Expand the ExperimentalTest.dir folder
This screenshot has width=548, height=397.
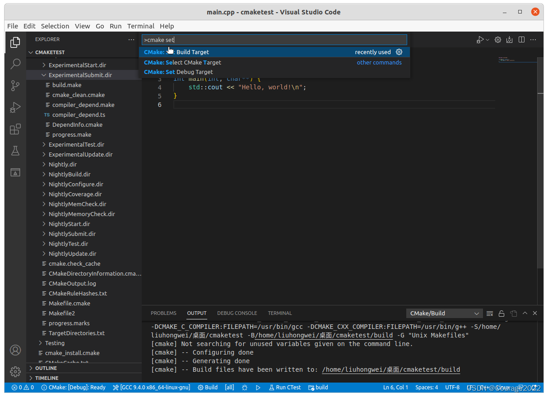(84, 144)
